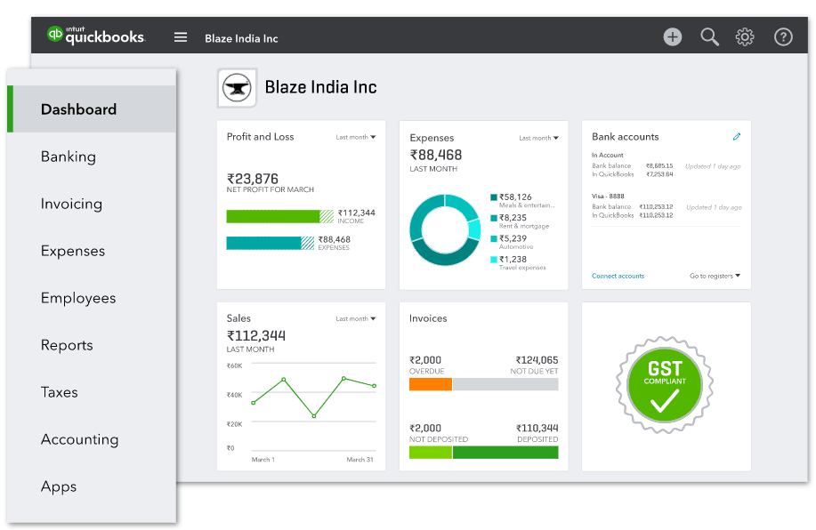Click the green income bar
The width and height of the screenshot is (816, 530).
coord(280,216)
